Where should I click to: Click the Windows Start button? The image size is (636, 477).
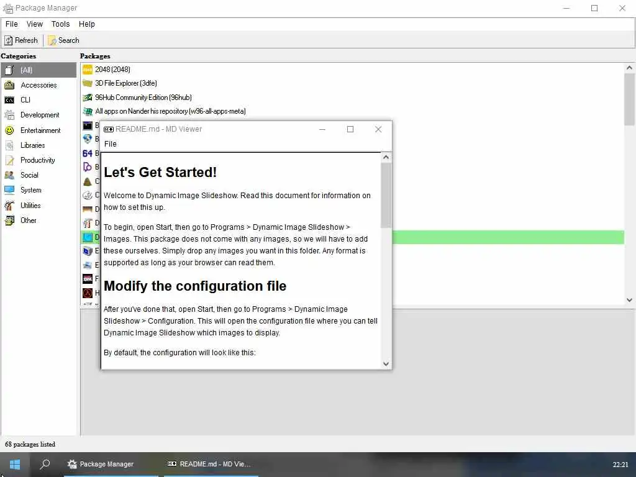click(x=15, y=464)
